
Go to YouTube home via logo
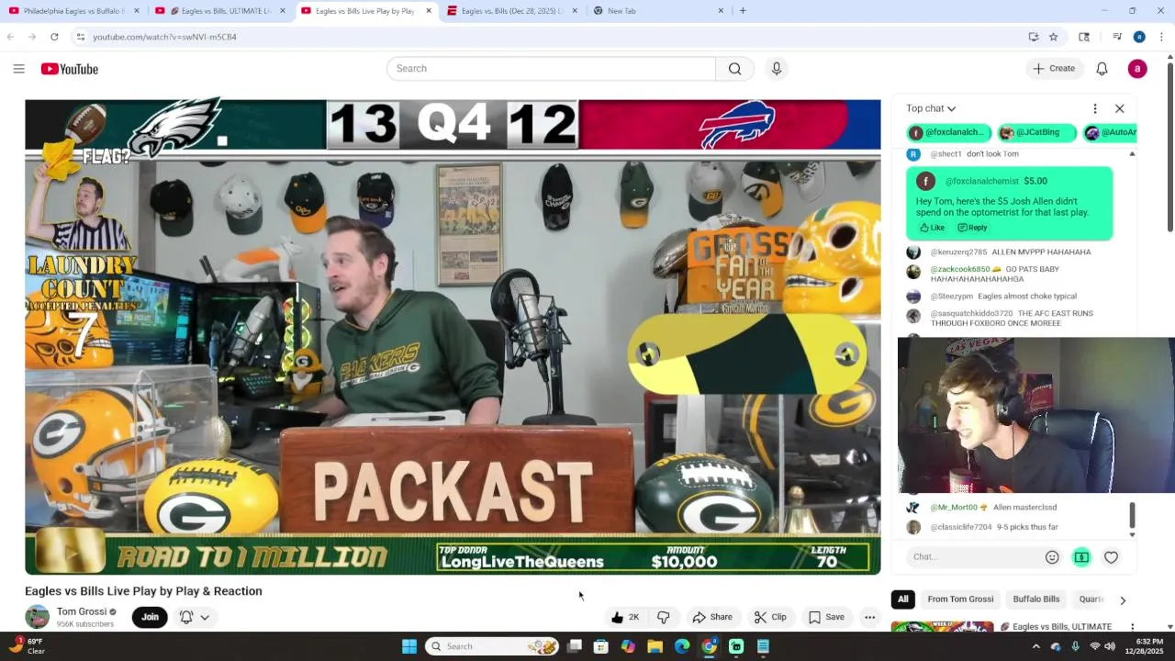point(69,69)
